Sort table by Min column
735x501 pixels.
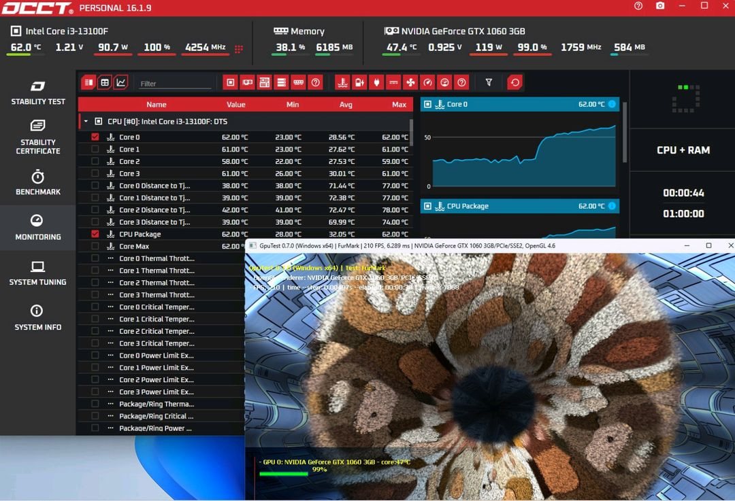(x=293, y=105)
